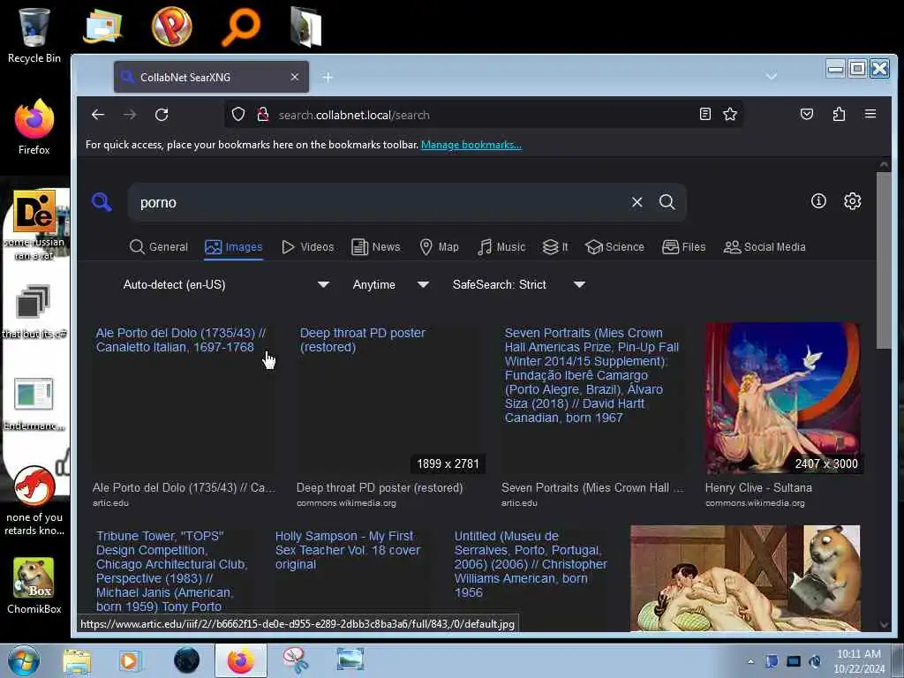The height and width of the screenshot is (678, 904).
Task: Switch to the It search tab
Action: click(555, 247)
